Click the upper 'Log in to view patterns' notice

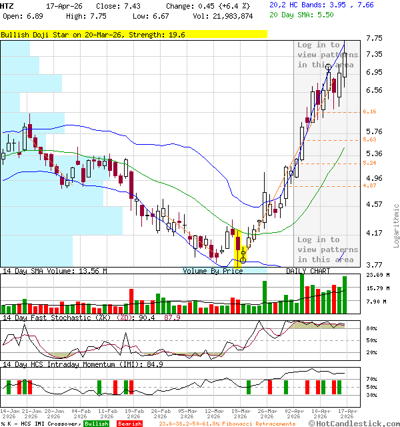pos(327,55)
